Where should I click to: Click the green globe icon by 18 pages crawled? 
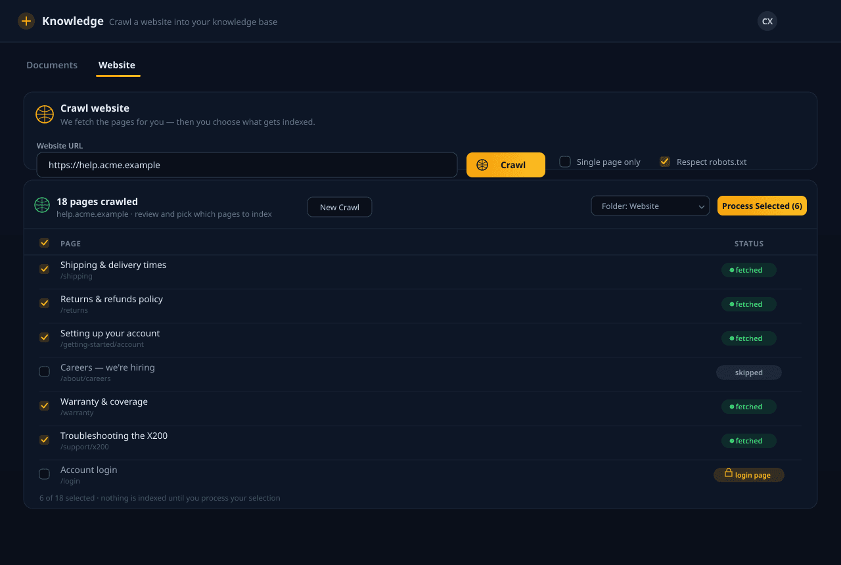pos(42,205)
